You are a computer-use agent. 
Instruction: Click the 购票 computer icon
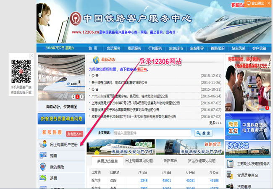coord(43,155)
